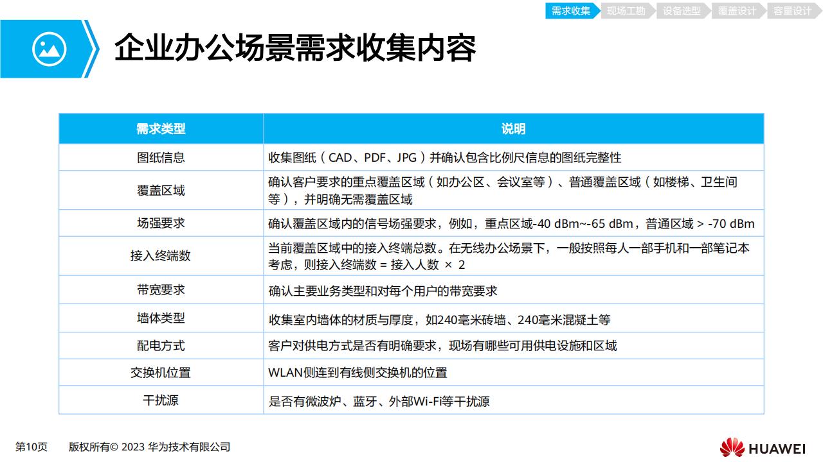Screen dimensions: 823x462
Task: Click the 墙体类型 table cell
Action: pos(161,318)
